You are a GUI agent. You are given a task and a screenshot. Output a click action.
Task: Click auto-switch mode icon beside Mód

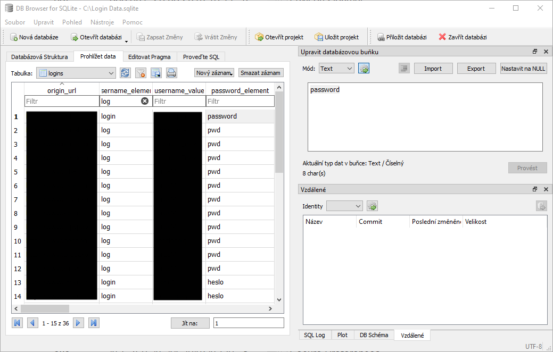(364, 69)
